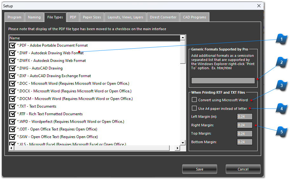
Task: Select the '*.DWG - AutoCAD Drawing' row text
Action: 40,68
